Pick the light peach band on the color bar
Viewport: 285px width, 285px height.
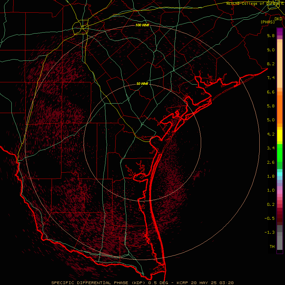pos(280,65)
